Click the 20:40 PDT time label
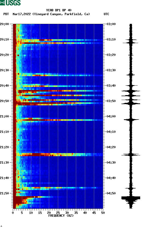Screen dimensions: 142x229 point(4,86)
